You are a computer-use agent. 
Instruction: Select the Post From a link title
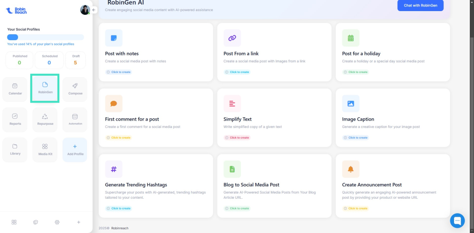click(241, 54)
